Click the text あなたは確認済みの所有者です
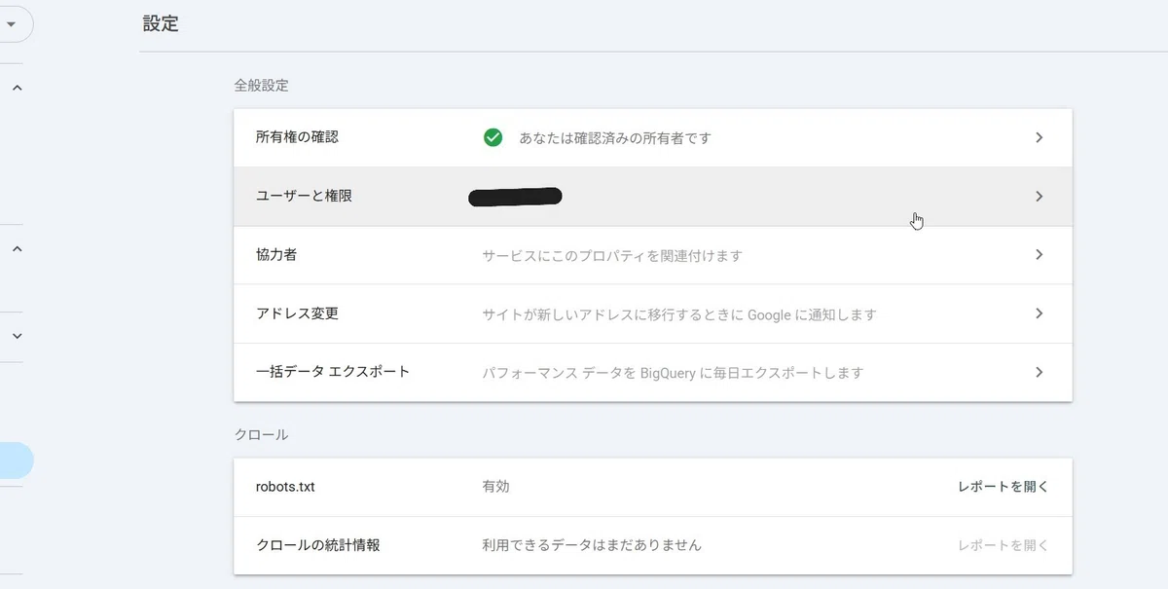 click(x=615, y=138)
